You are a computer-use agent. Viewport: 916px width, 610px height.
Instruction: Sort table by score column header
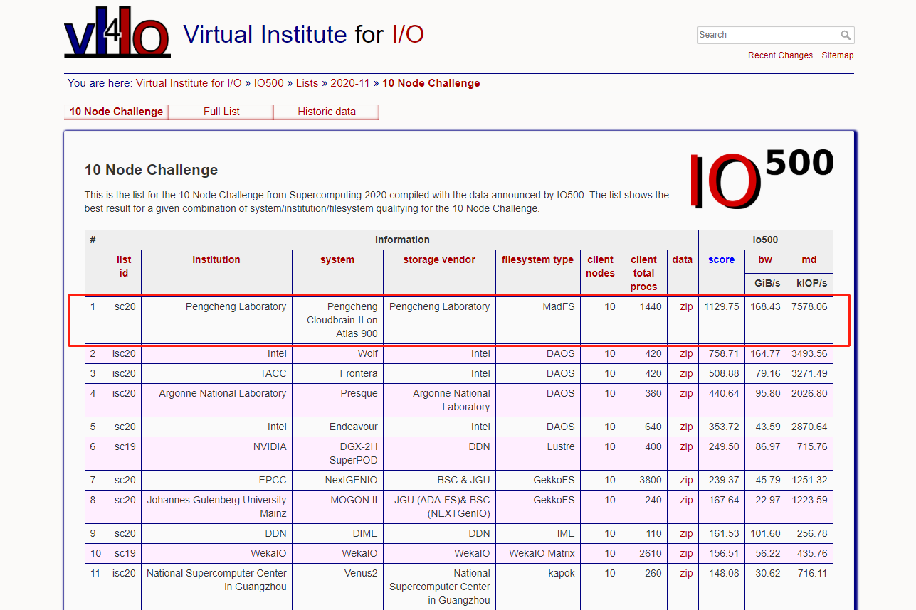(x=721, y=260)
